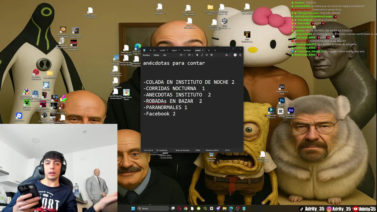Expand the H1 heading dropdown
This screenshot has width=377, height=212.
[x=182, y=55]
